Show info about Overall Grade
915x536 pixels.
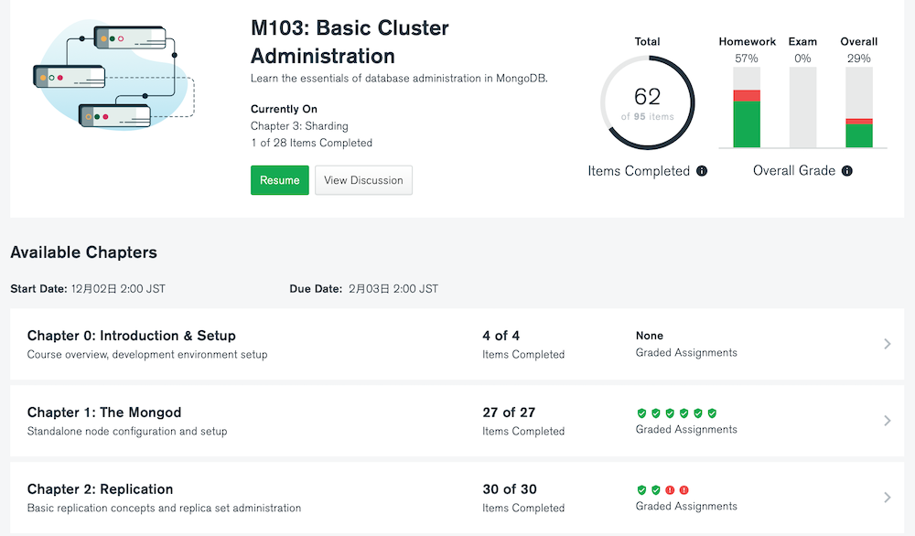847,171
